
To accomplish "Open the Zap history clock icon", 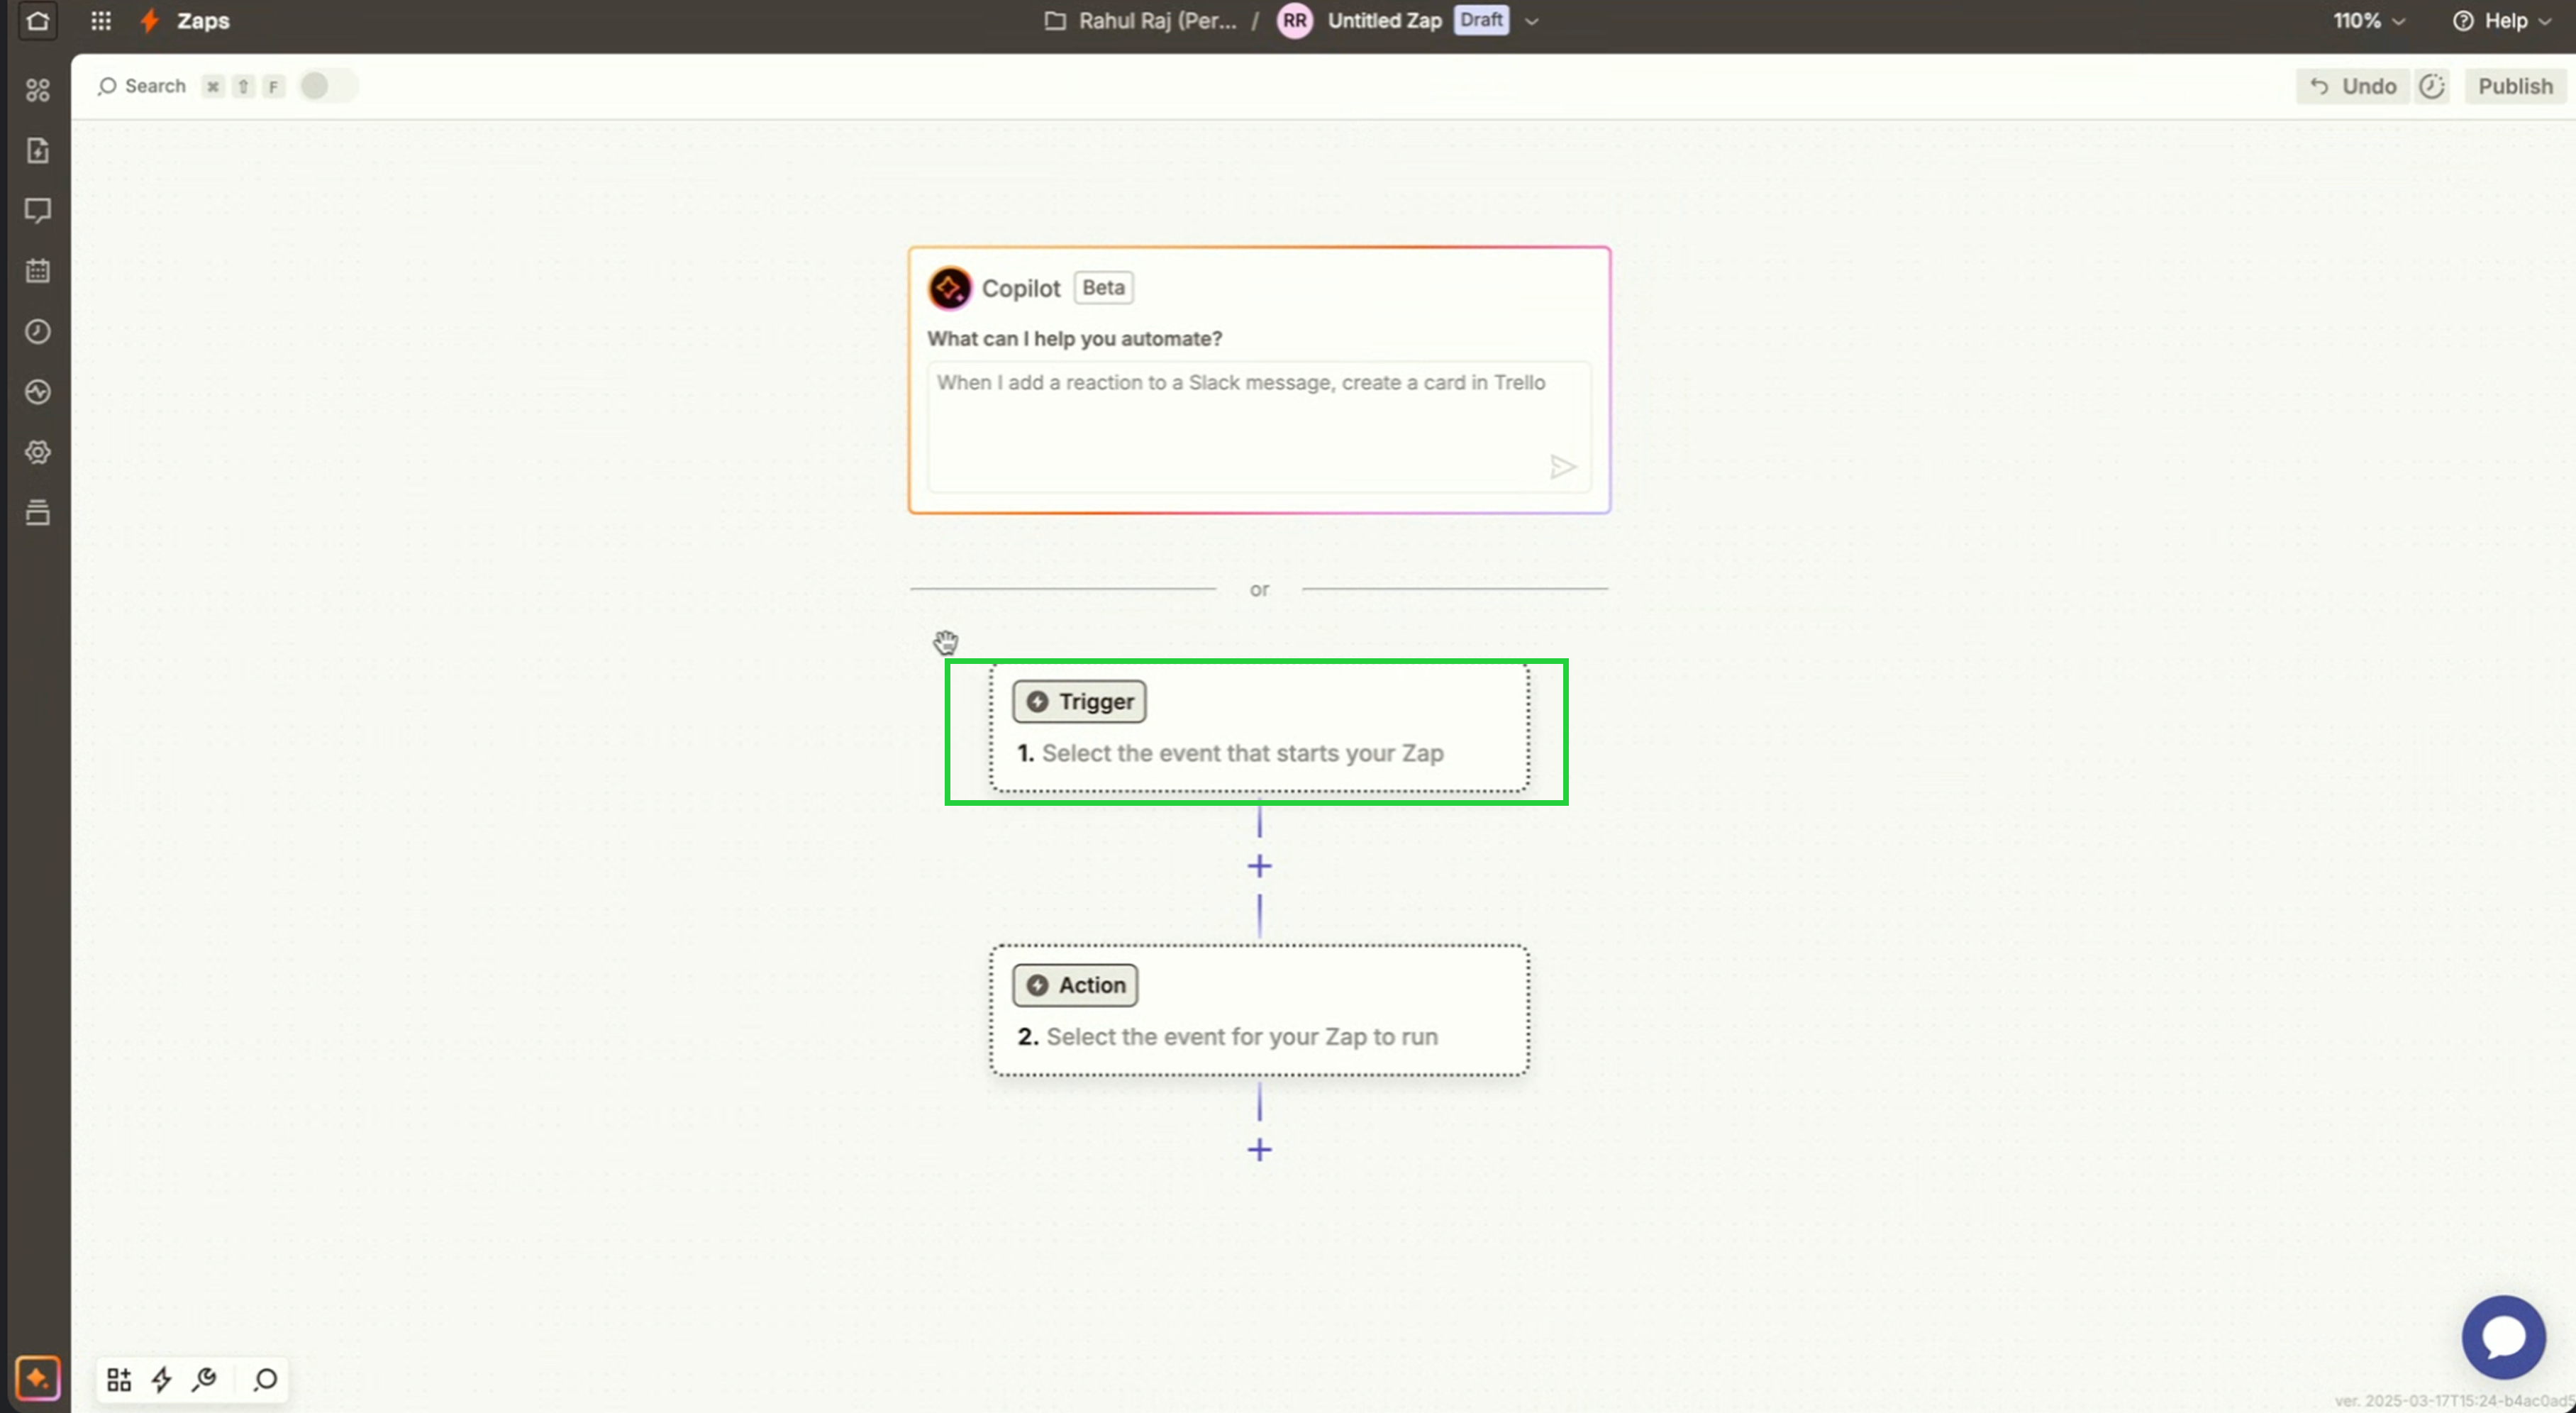I will (x=38, y=332).
